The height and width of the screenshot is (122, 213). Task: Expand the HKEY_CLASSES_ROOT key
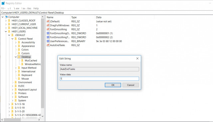click(6, 21)
